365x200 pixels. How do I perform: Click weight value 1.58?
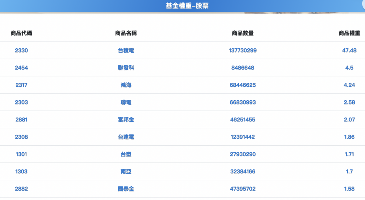(349, 189)
